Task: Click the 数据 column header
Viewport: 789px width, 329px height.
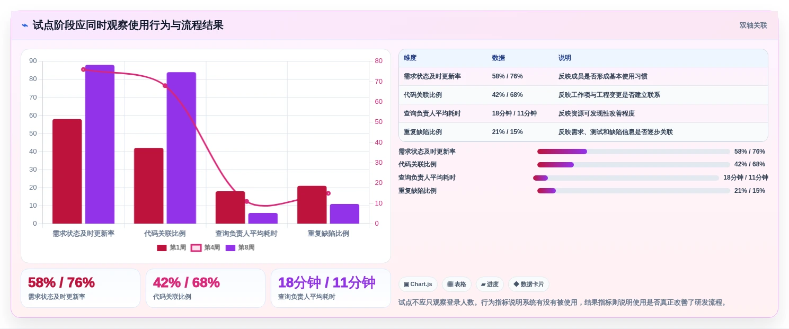Action: pyautogui.click(x=498, y=58)
